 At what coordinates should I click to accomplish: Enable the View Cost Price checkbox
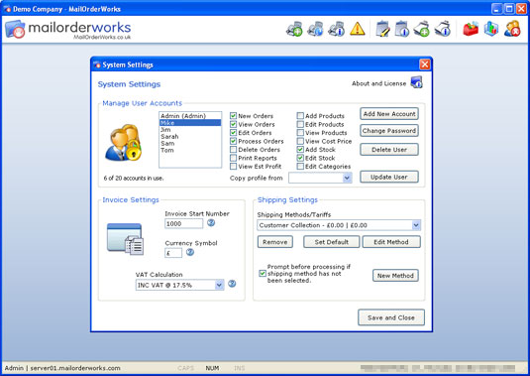point(300,141)
